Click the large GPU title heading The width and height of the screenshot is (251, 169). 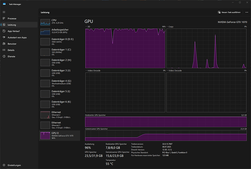pyautogui.click(x=89, y=21)
